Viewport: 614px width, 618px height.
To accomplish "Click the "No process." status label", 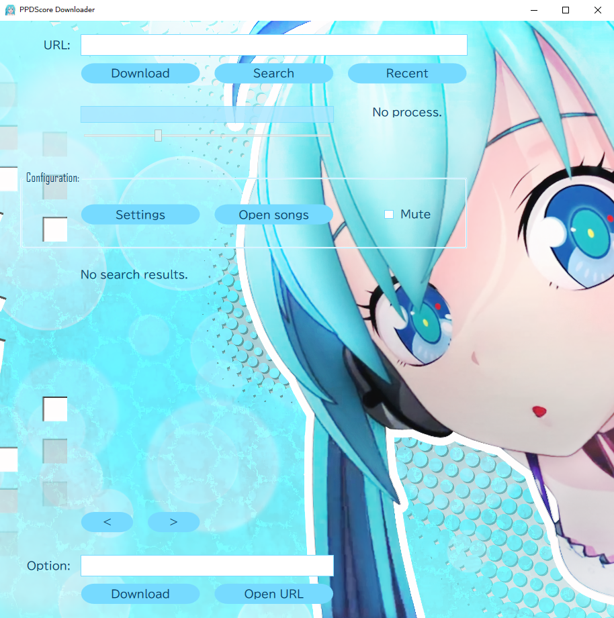I will [x=407, y=112].
